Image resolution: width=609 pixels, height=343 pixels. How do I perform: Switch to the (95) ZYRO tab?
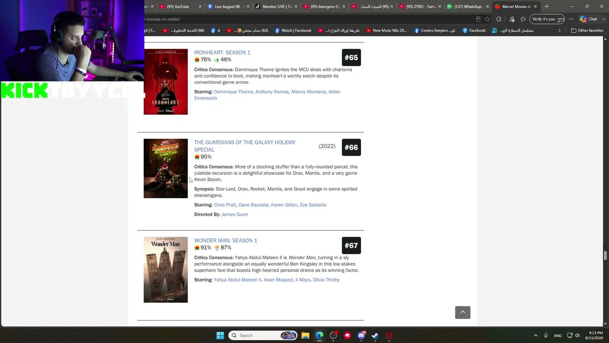421,6
